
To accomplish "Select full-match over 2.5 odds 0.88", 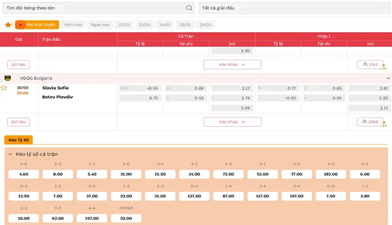I will coord(186,88).
